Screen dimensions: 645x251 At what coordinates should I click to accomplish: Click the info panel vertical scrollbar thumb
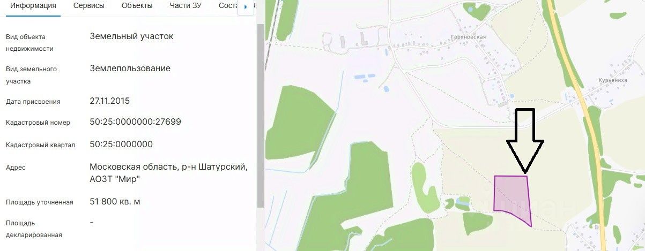pyautogui.click(x=261, y=115)
